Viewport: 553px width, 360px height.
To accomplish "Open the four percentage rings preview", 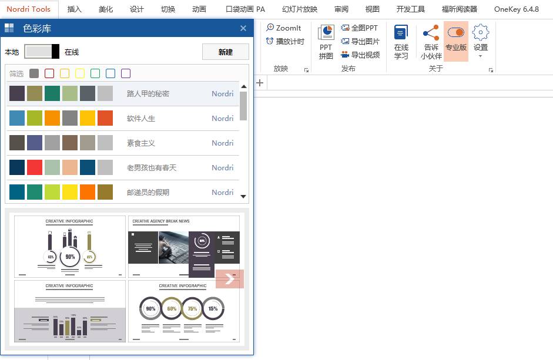I will [184, 311].
